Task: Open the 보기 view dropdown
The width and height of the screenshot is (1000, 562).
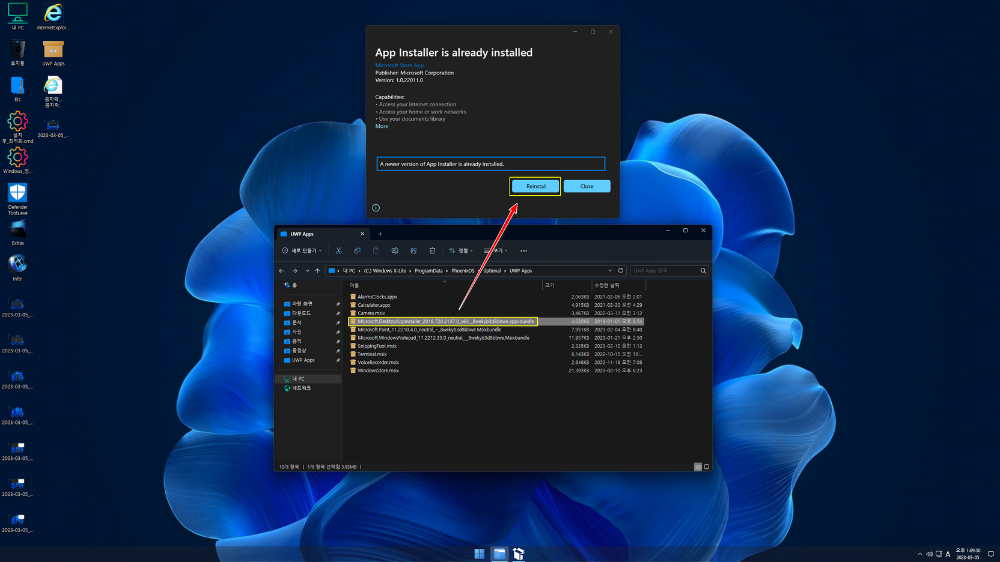Action: (496, 250)
